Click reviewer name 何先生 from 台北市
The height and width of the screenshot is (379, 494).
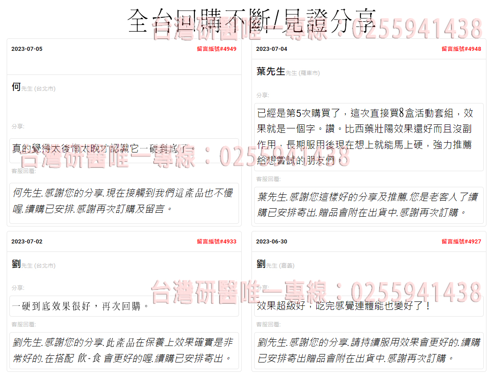tap(33, 88)
